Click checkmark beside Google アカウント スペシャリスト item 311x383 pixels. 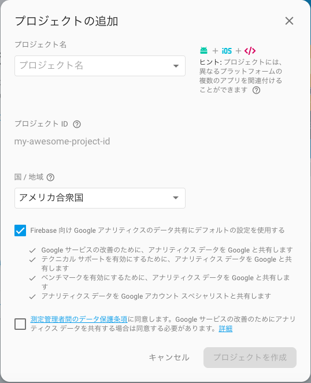pos(32,297)
